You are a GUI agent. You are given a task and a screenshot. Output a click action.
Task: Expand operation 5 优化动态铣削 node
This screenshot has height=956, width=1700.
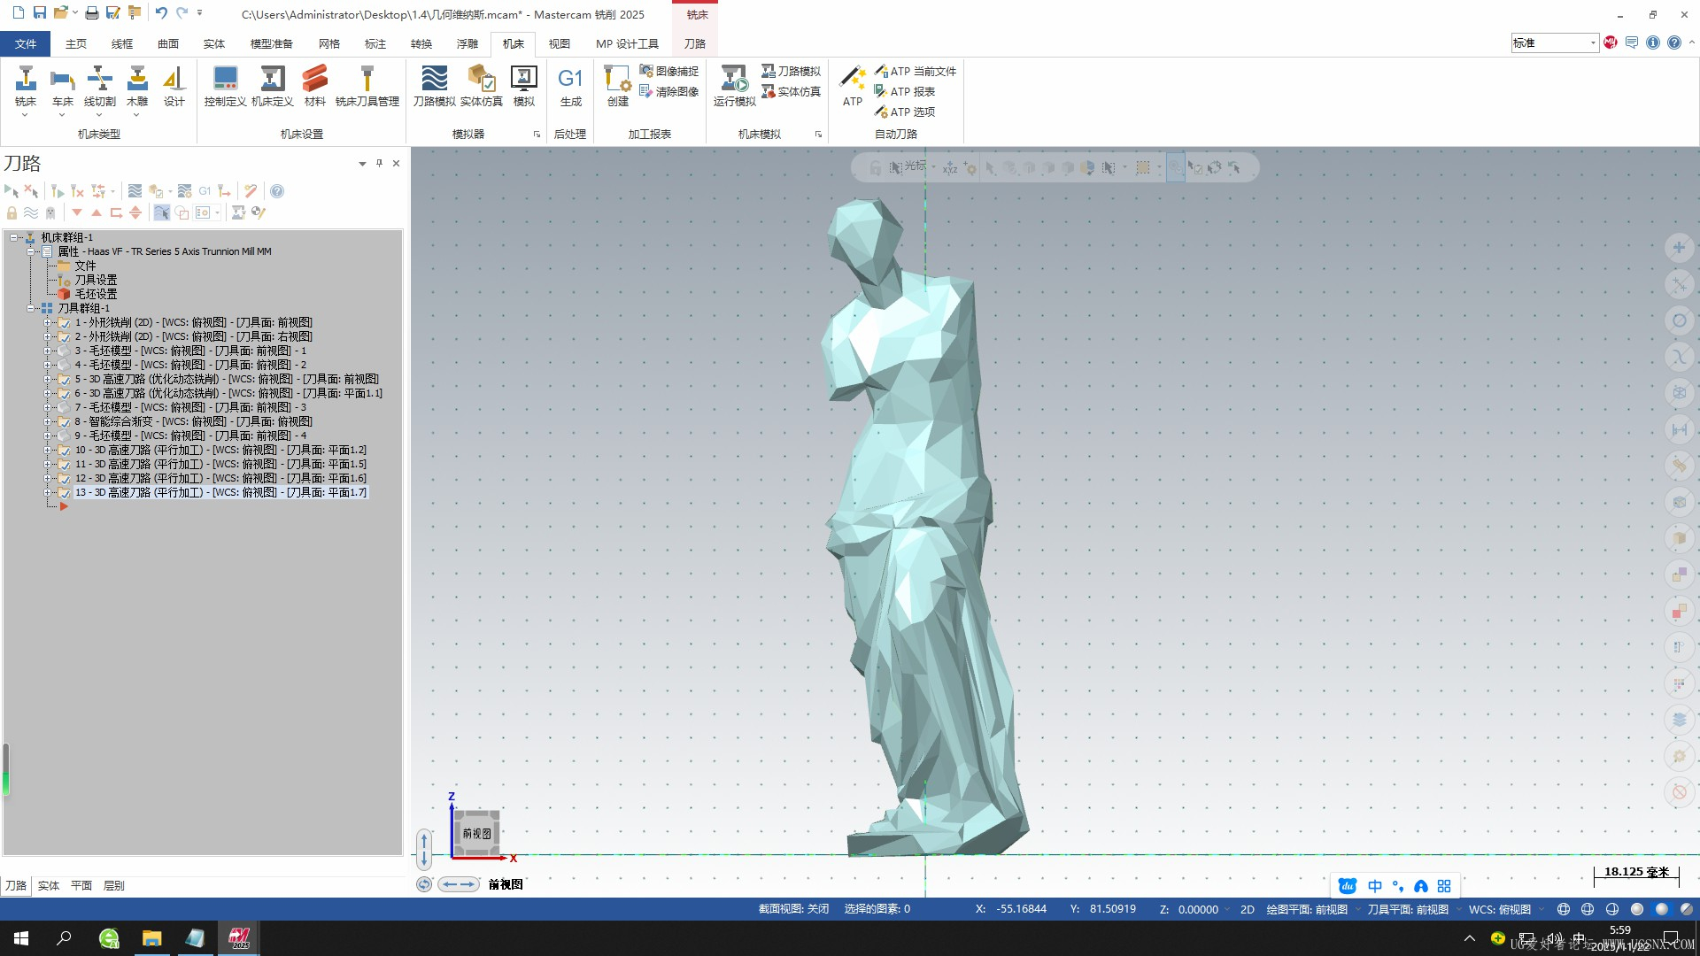point(48,380)
